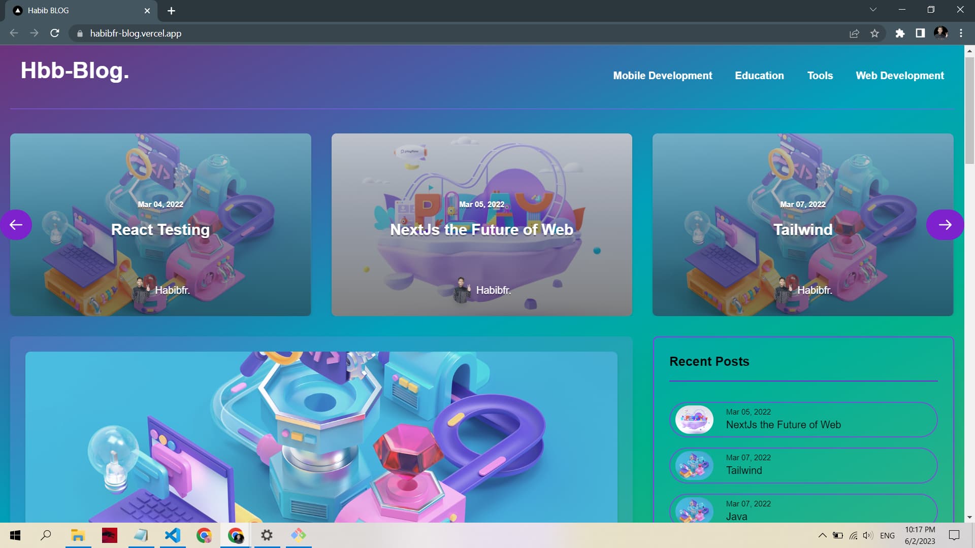975x548 pixels.
Task: Open the Chrome profile avatar
Action: pos(940,33)
